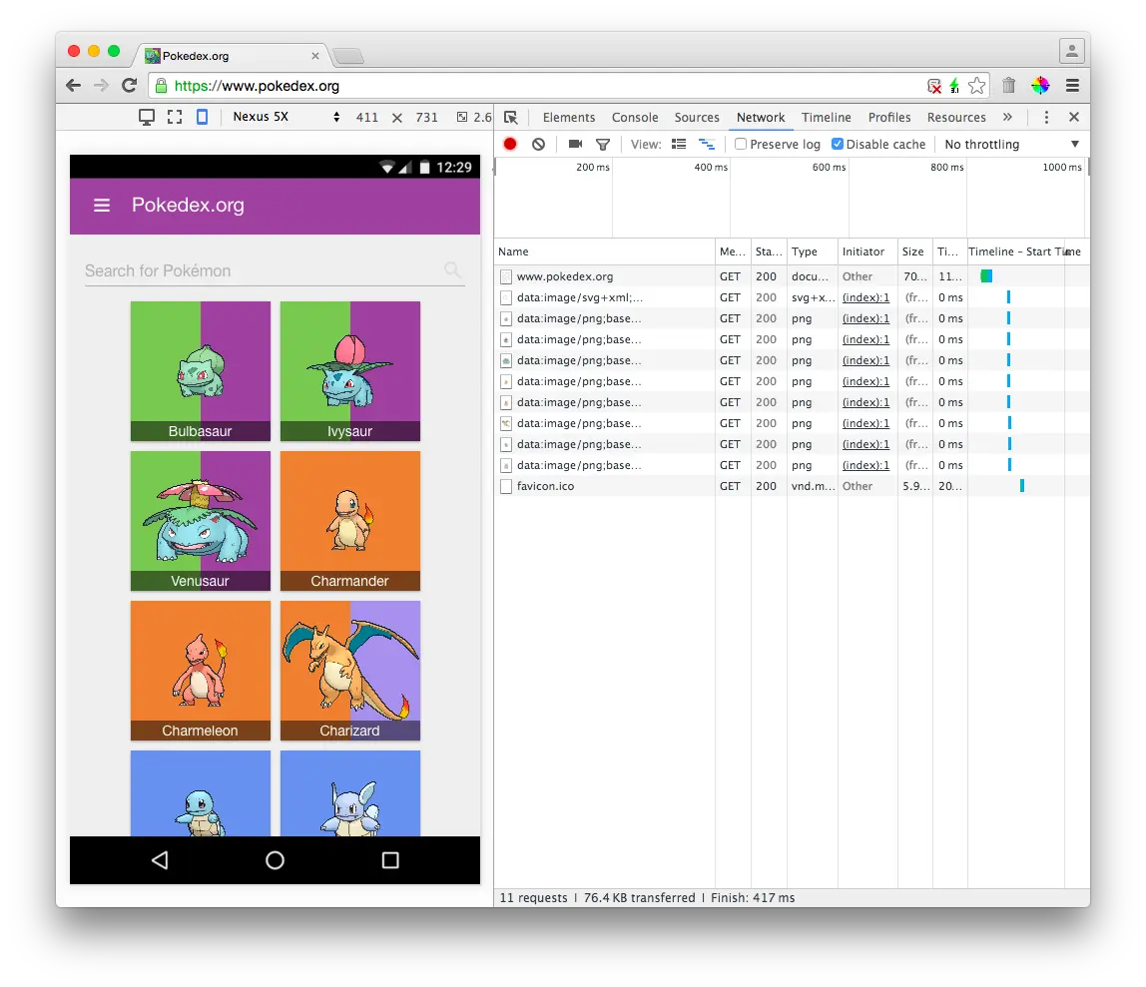Tap the hamburger menu on Pokedex.org
Viewport: 1146px width, 987px height.
tap(101, 206)
